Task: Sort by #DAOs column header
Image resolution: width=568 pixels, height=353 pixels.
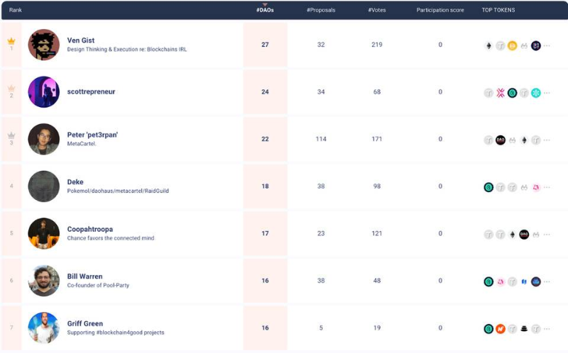Action: pyautogui.click(x=265, y=11)
